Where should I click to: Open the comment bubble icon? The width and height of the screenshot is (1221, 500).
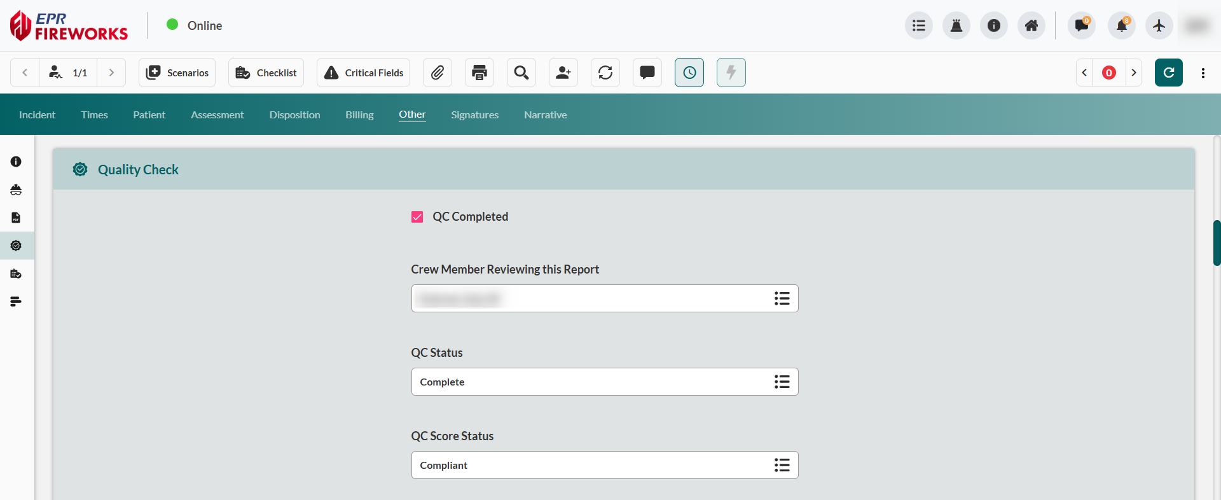pyautogui.click(x=647, y=73)
